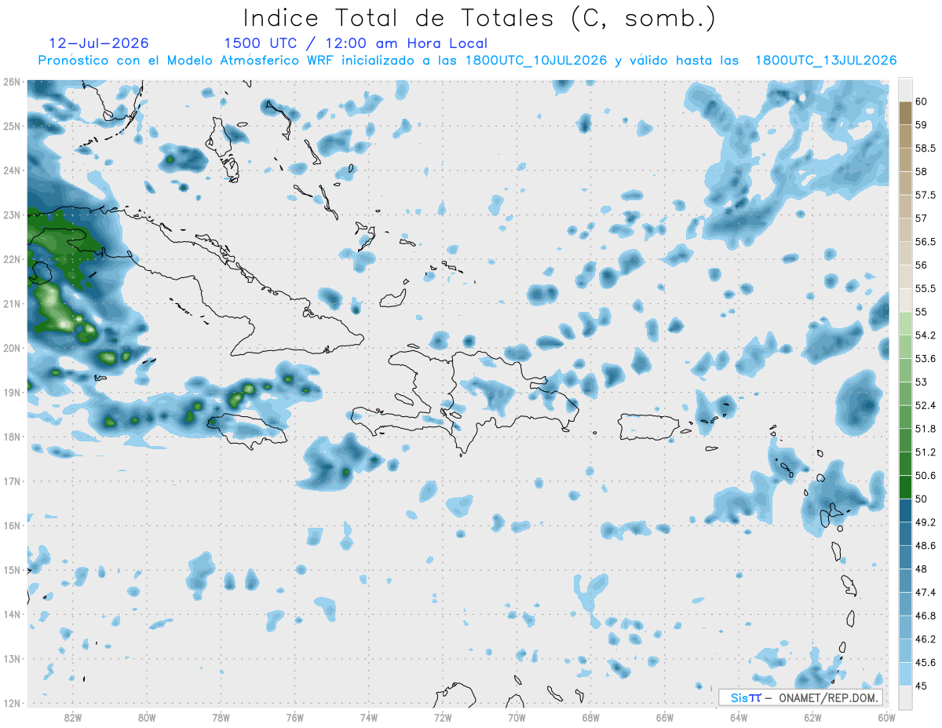Click the '72W' longitude label
This screenshot has width=942, height=728.
click(443, 717)
